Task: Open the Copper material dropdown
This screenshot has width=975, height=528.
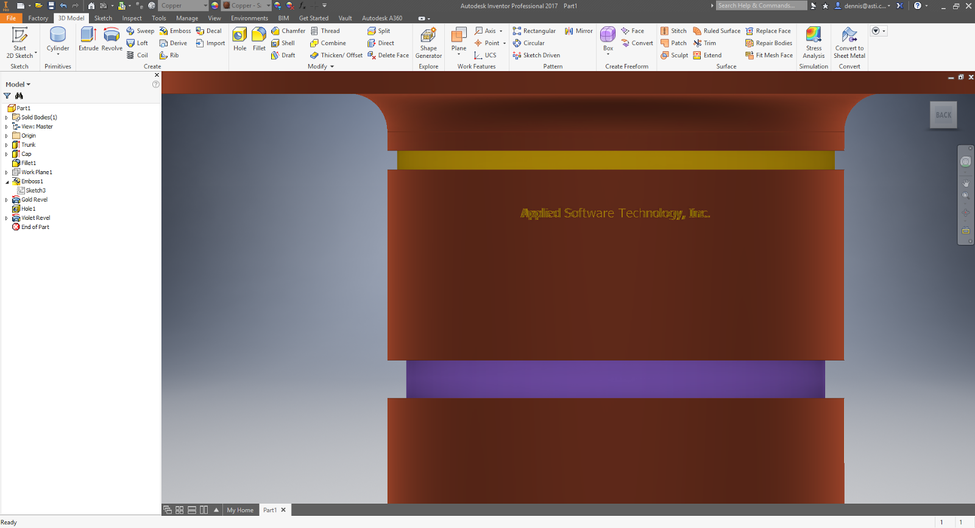Action: 205,5
